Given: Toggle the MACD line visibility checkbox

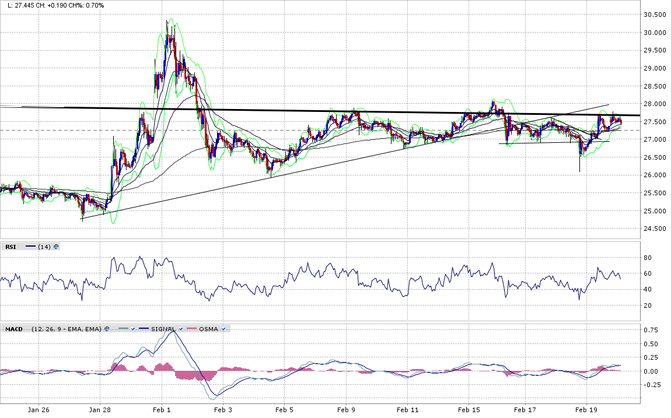Looking at the screenshot, I should point(134,329).
